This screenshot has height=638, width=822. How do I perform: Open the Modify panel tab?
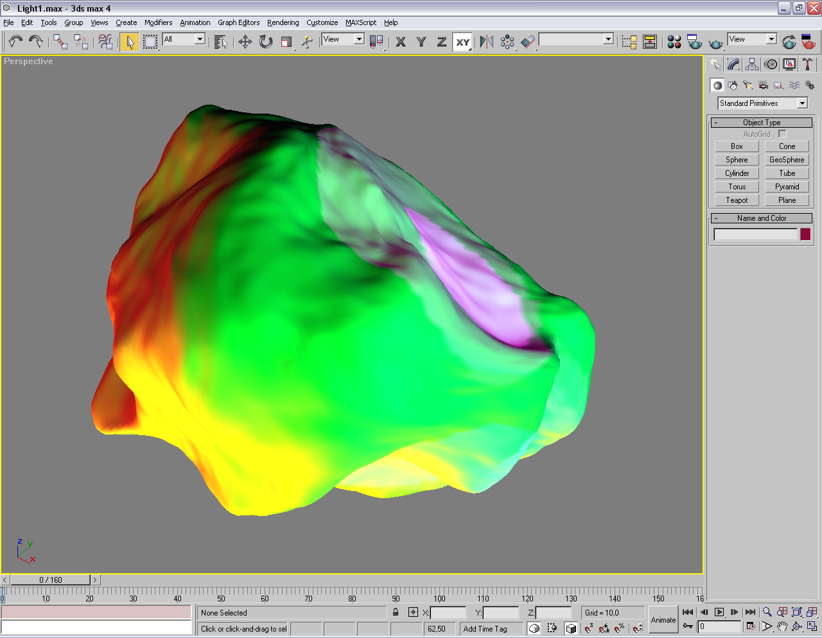pyautogui.click(x=733, y=64)
